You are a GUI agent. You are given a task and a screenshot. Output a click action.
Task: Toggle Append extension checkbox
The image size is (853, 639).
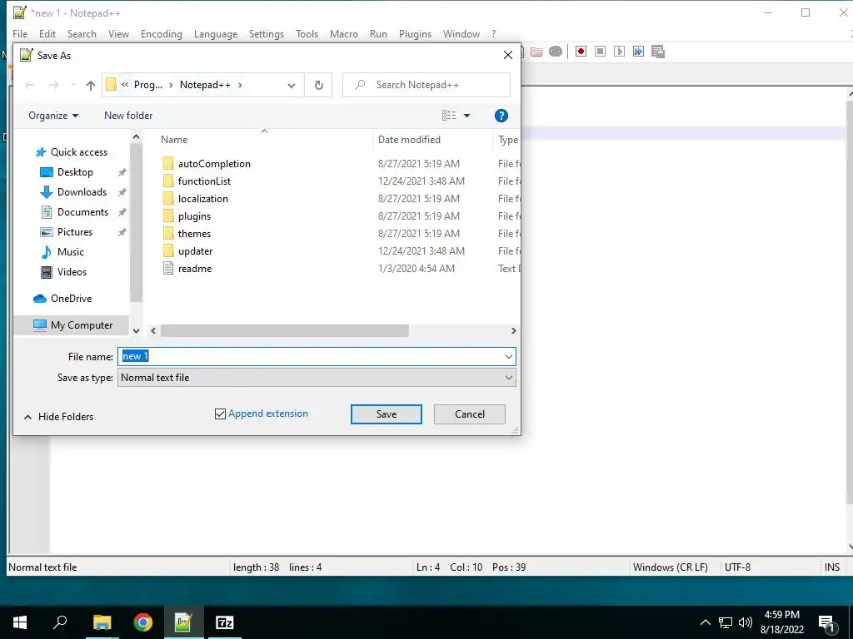point(220,414)
